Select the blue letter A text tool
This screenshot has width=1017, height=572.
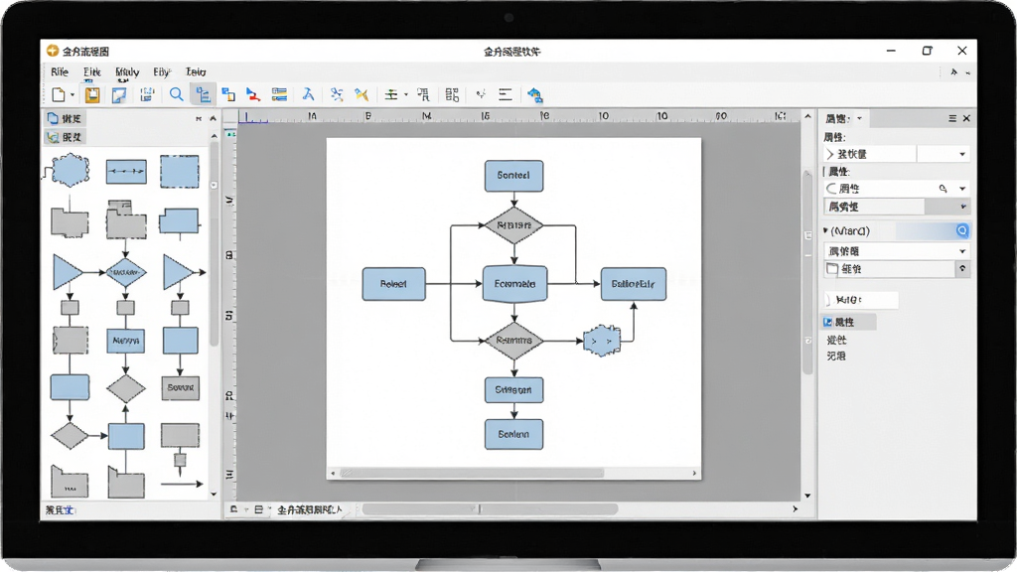308,94
